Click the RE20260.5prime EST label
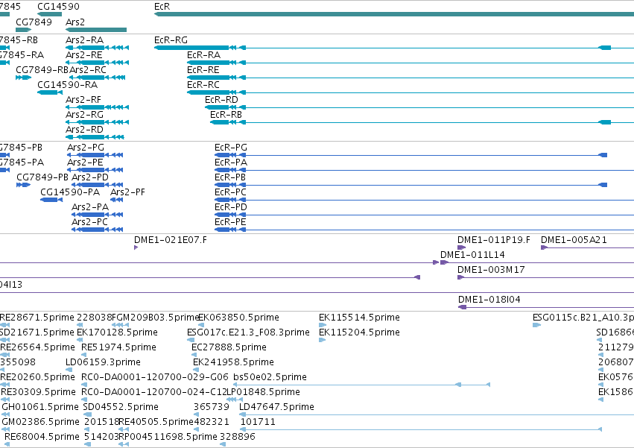This screenshot has width=634, height=448. [37, 378]
